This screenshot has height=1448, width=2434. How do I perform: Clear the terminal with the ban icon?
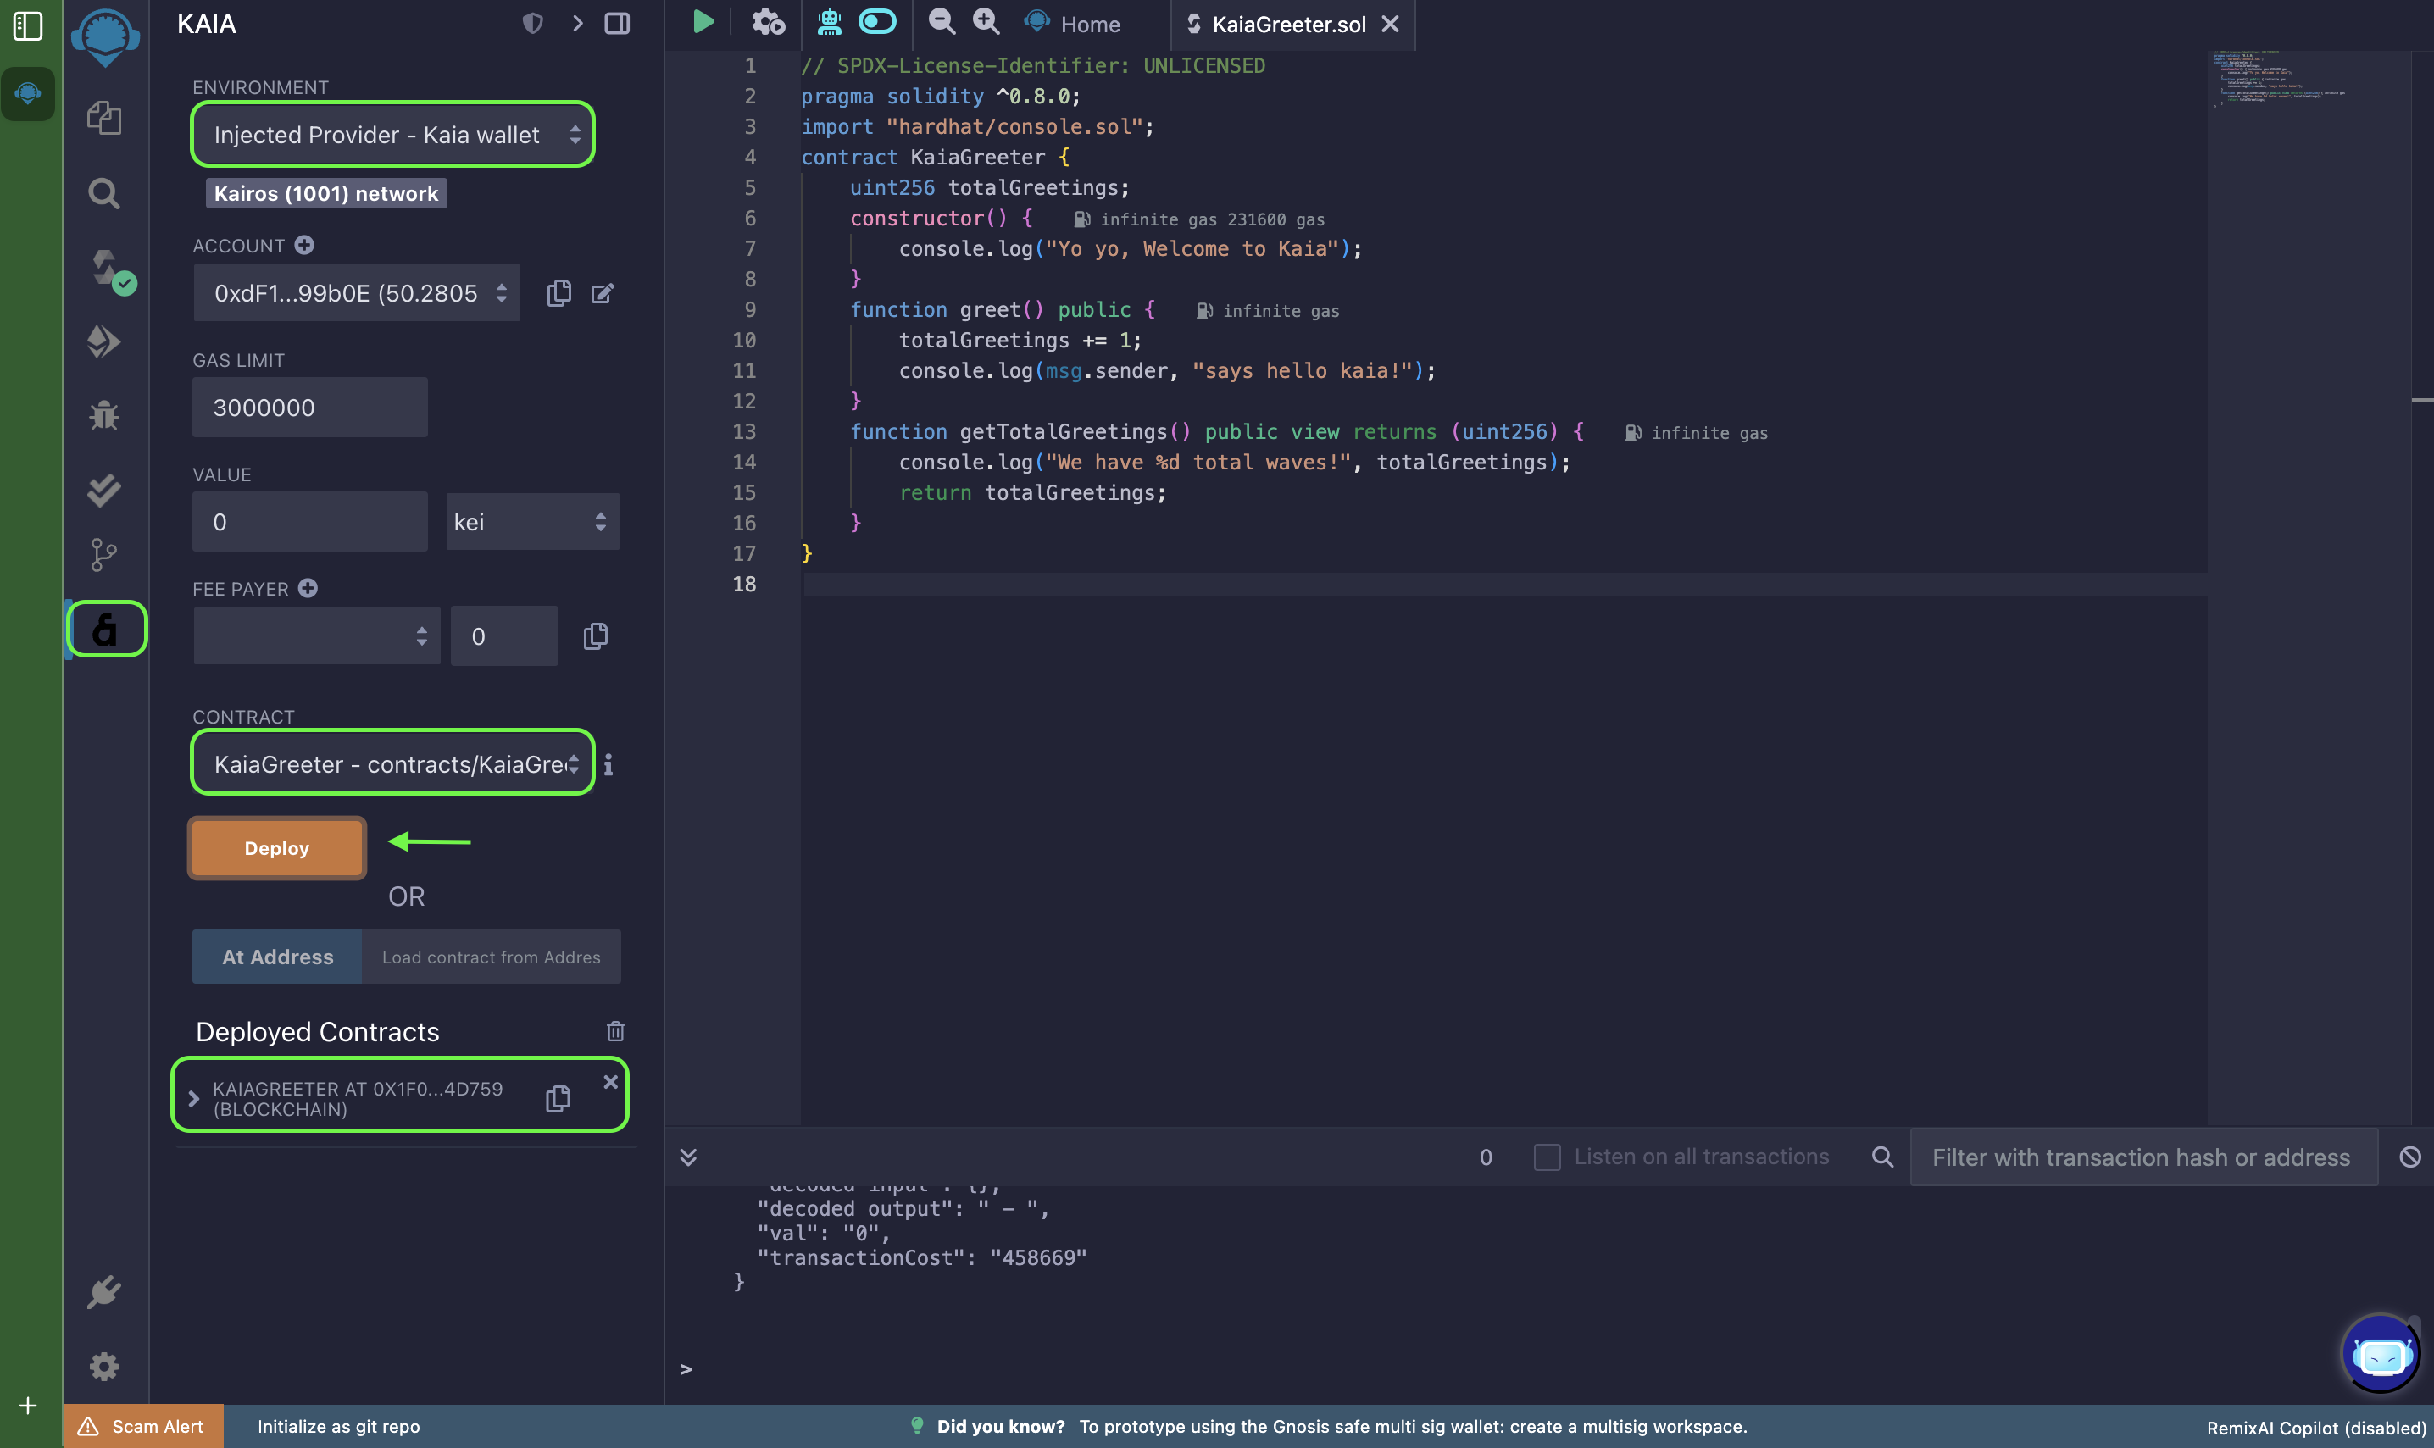pyautogui.click(x=2410, y=1157)
